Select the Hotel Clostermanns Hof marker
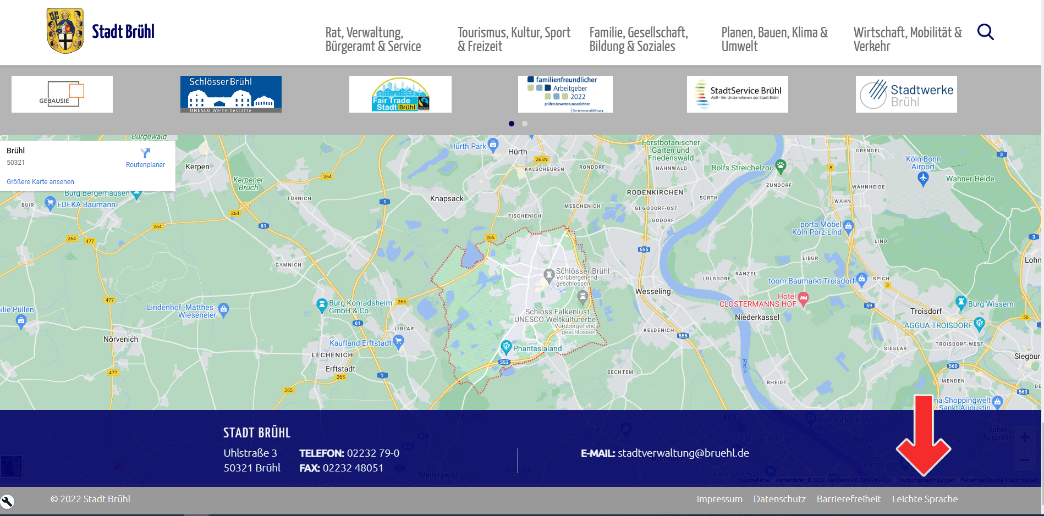This screenshot has width=1044, height=516. point(803,299)
